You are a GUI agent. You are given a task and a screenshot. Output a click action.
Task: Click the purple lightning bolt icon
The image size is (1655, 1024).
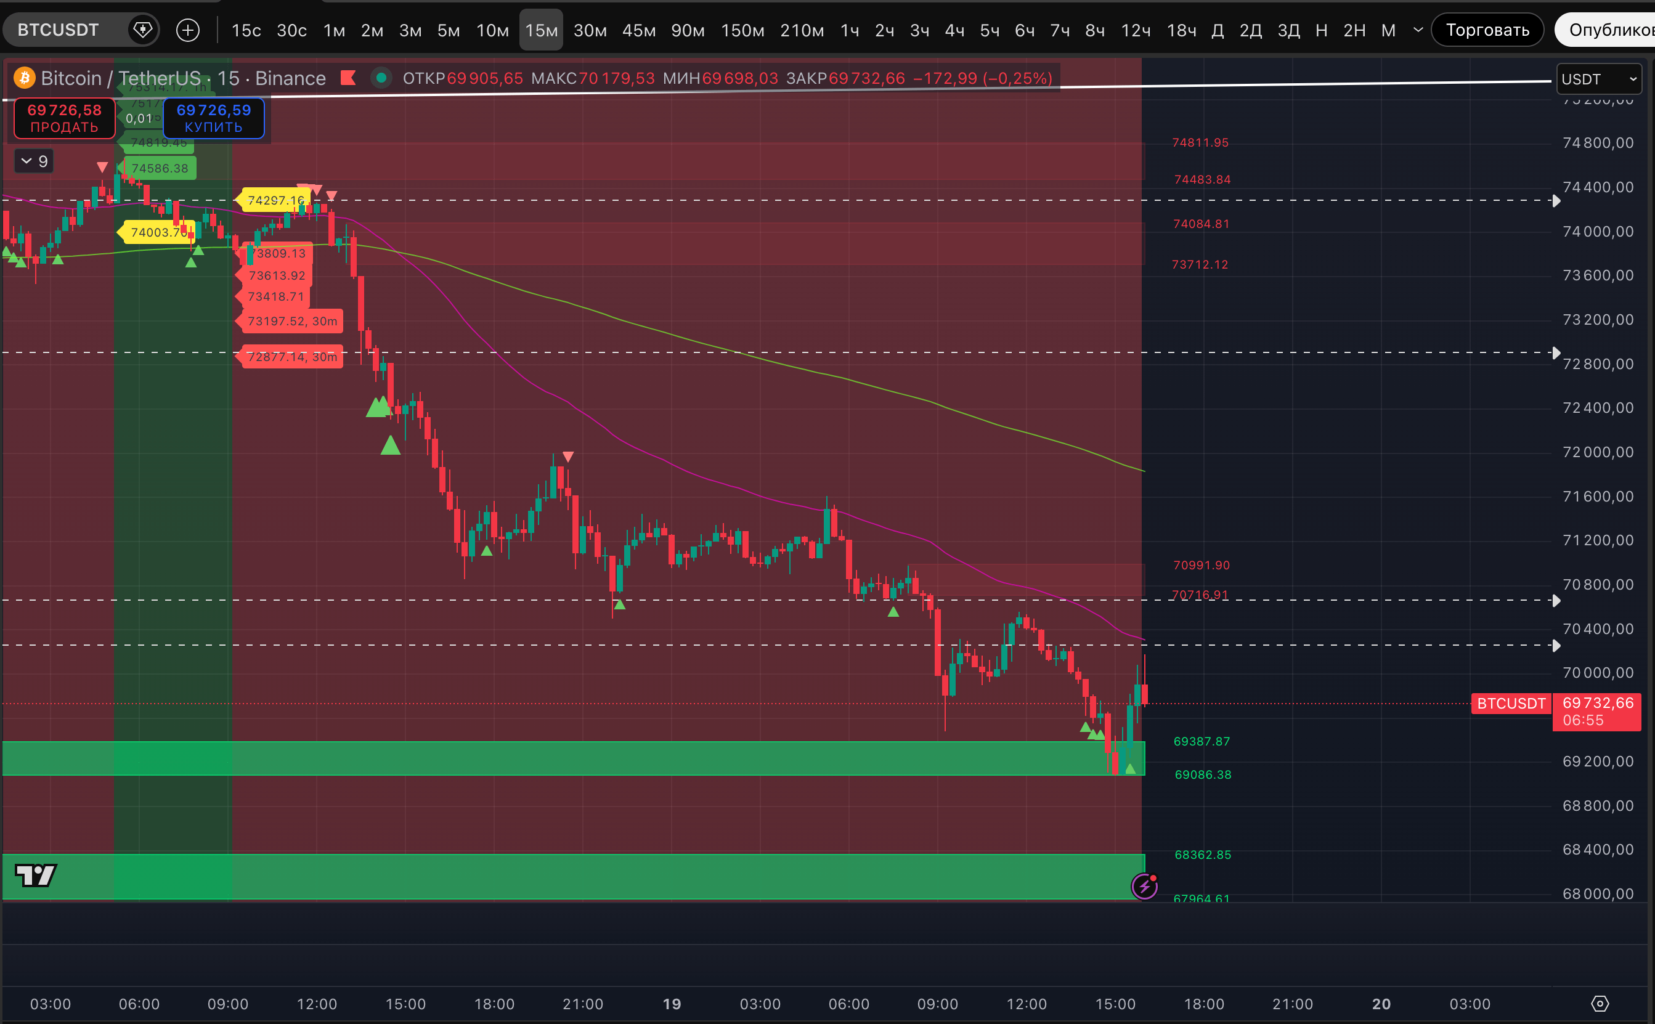1144,886
